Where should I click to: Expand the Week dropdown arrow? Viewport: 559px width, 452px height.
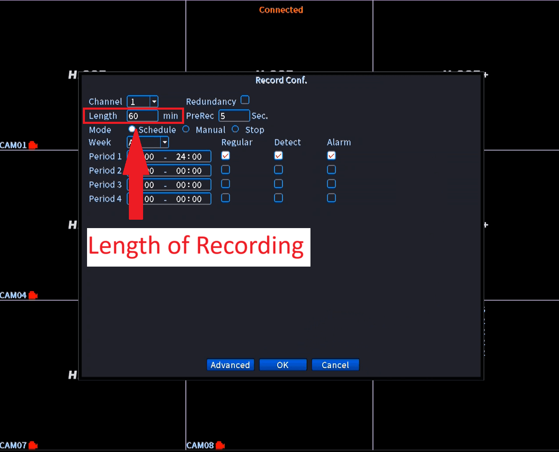(x=165, y=142)
